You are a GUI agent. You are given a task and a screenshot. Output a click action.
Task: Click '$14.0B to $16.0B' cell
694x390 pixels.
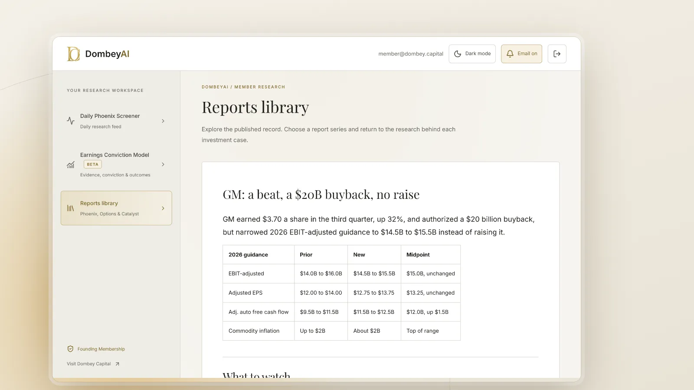321,274
